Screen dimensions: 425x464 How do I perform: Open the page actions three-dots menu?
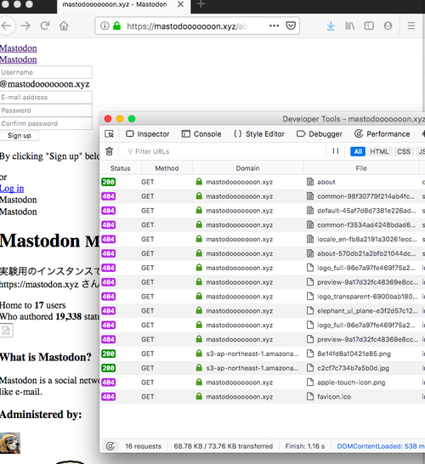click(274, 25)
